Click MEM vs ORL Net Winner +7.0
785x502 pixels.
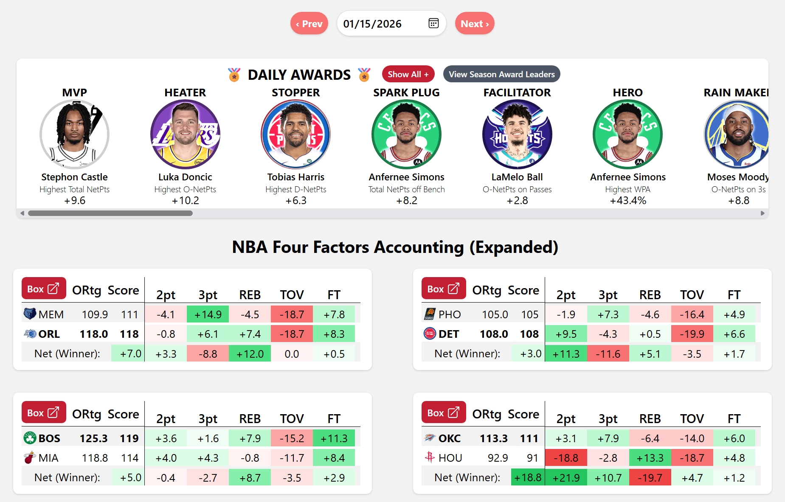pyautogui.click(x=128, y=353)
